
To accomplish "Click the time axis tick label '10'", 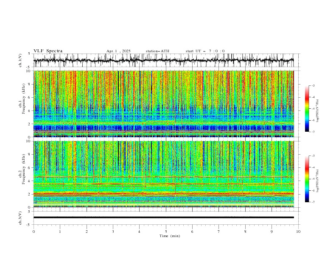I will click(x=298, y=232).
